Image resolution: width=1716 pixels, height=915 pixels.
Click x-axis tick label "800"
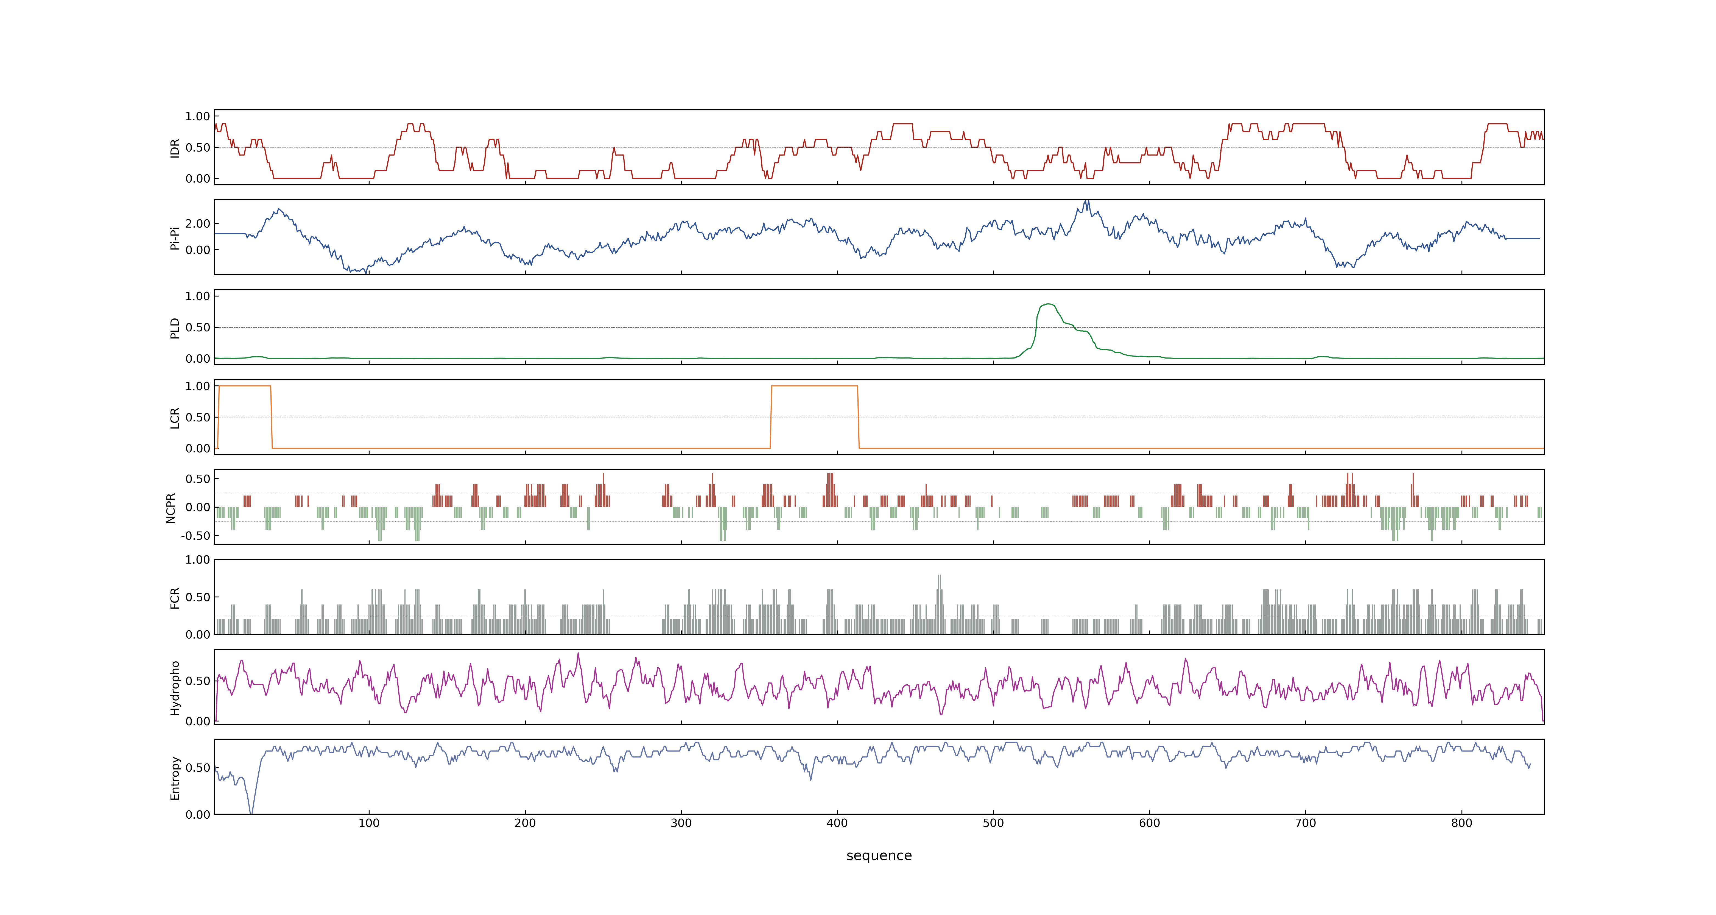(x=1461, y=823)
